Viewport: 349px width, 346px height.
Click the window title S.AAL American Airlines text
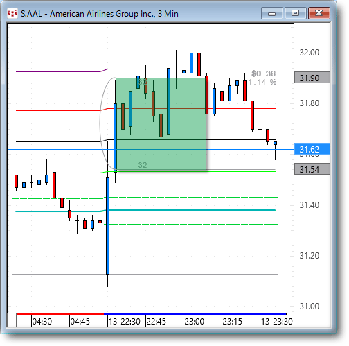point(100,14)
